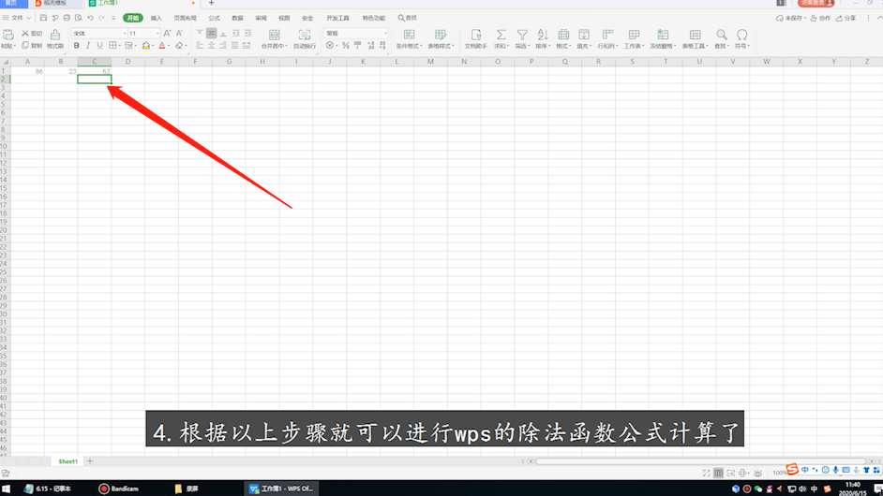883x496 pixels.
Task: Click the Windows Start button
Action: 7,489
